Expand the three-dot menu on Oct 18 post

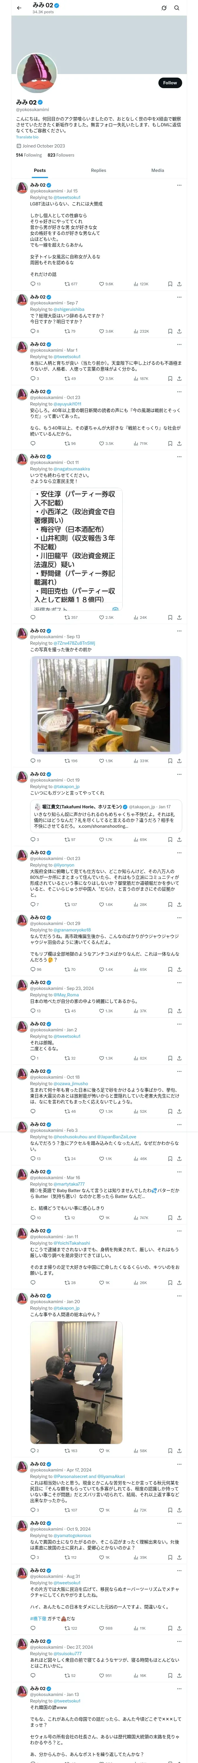pyautogui.click(x=179, y=1071)
